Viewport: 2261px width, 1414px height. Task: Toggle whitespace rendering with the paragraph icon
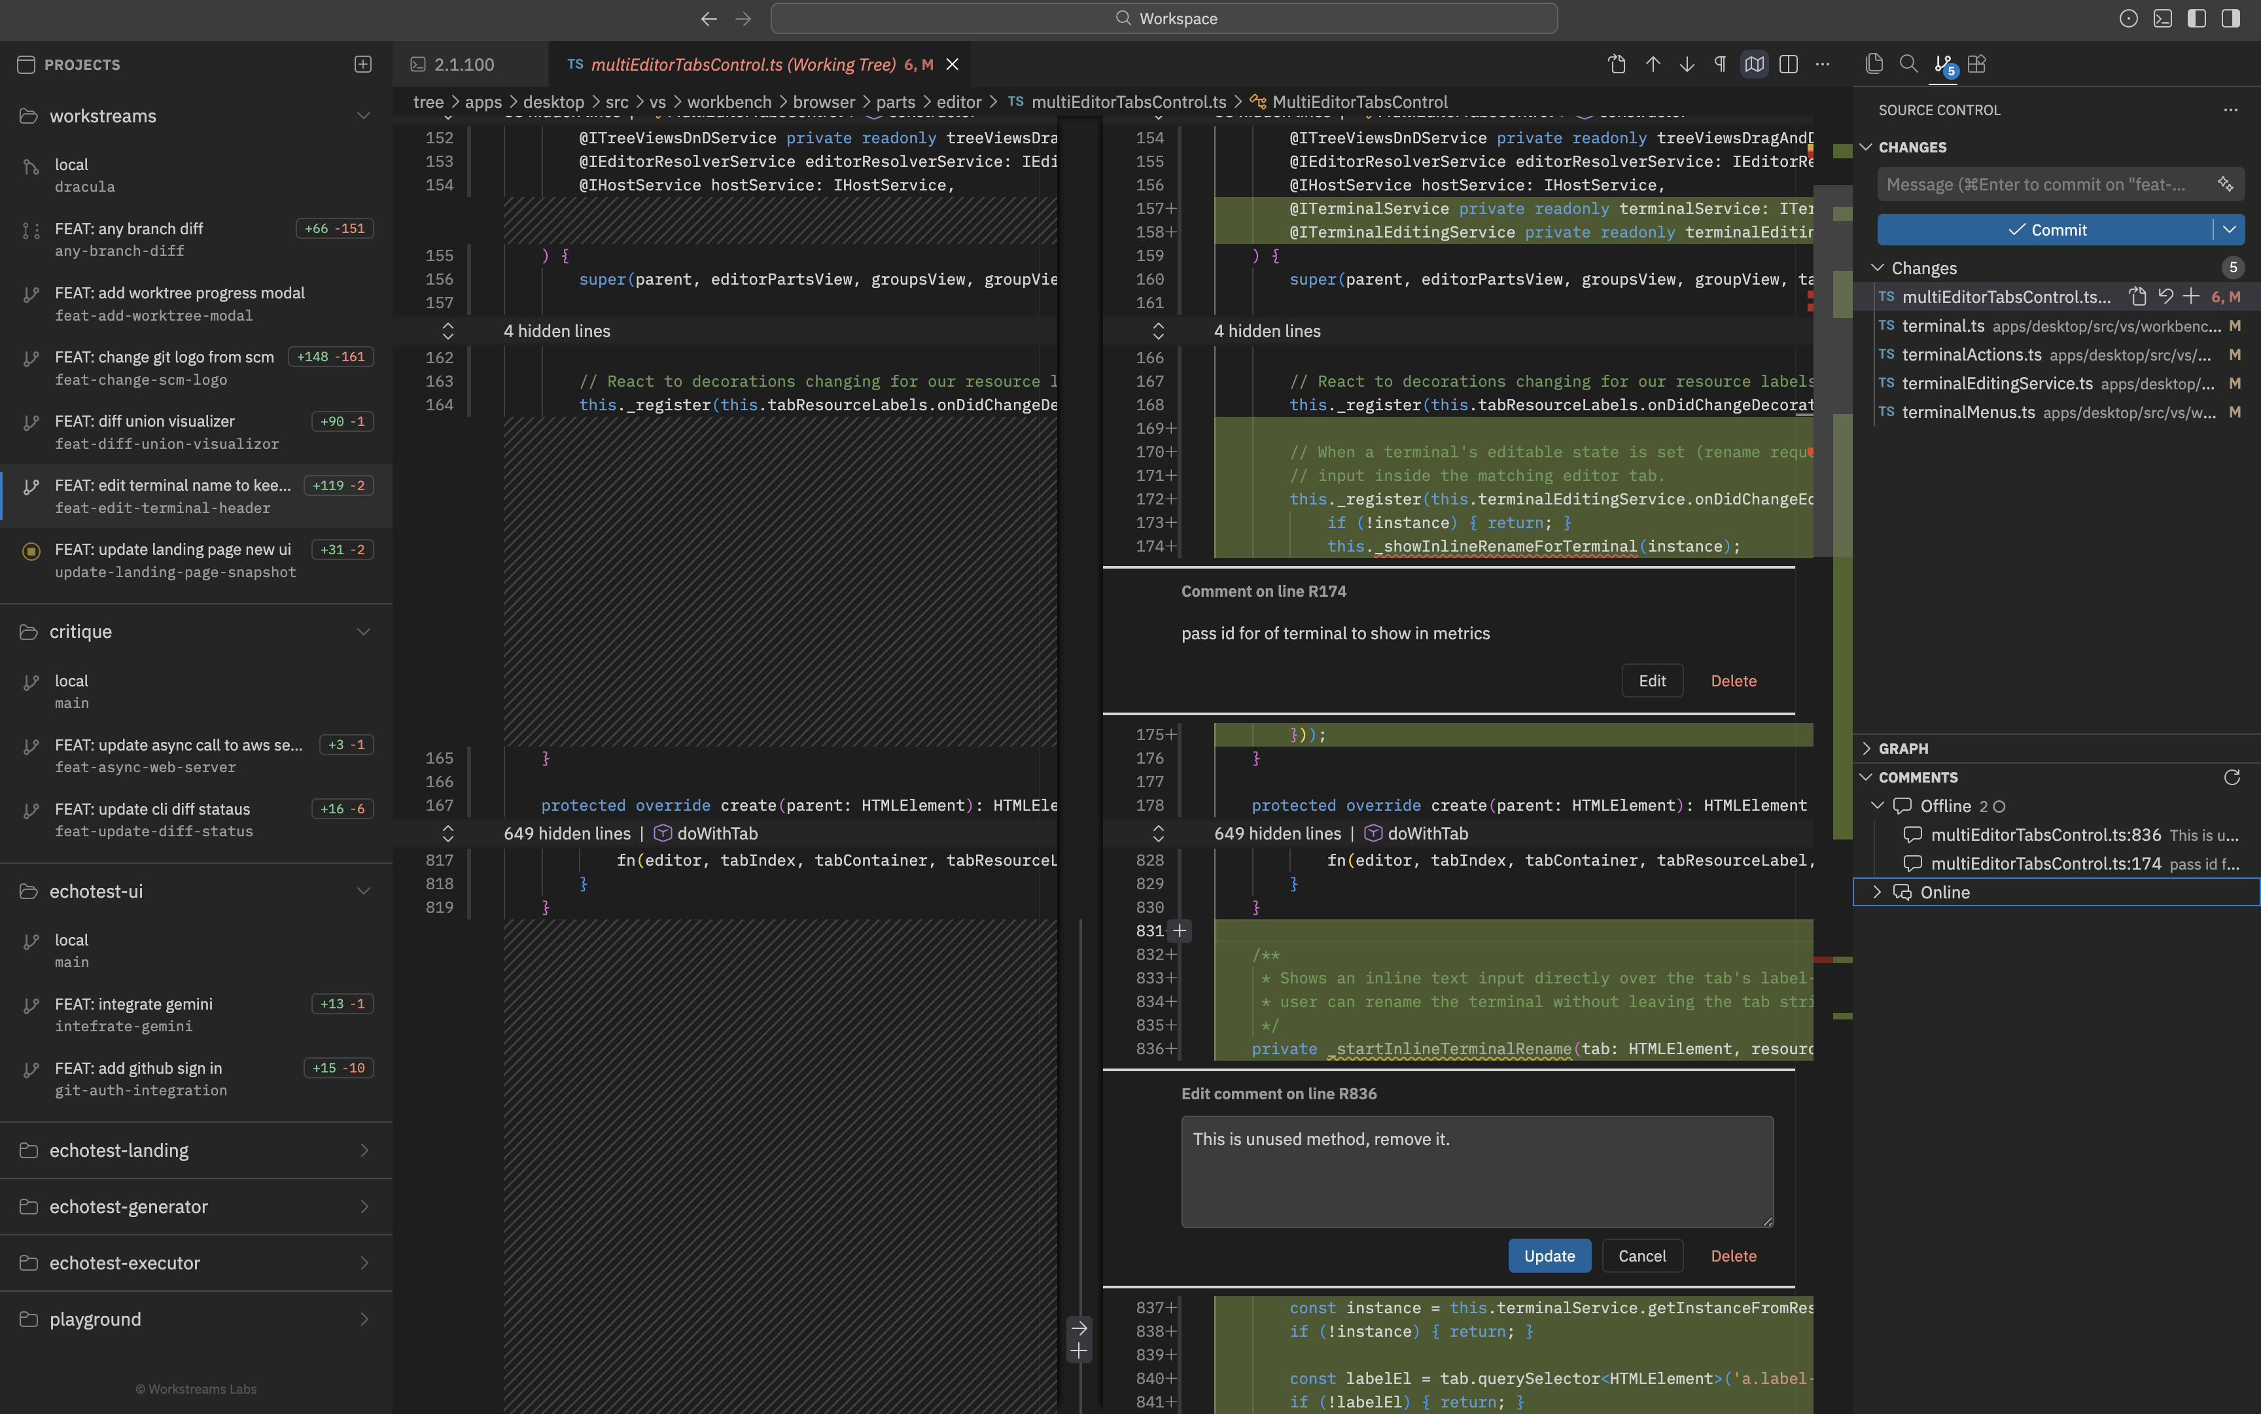click(x=1719, y=65)
